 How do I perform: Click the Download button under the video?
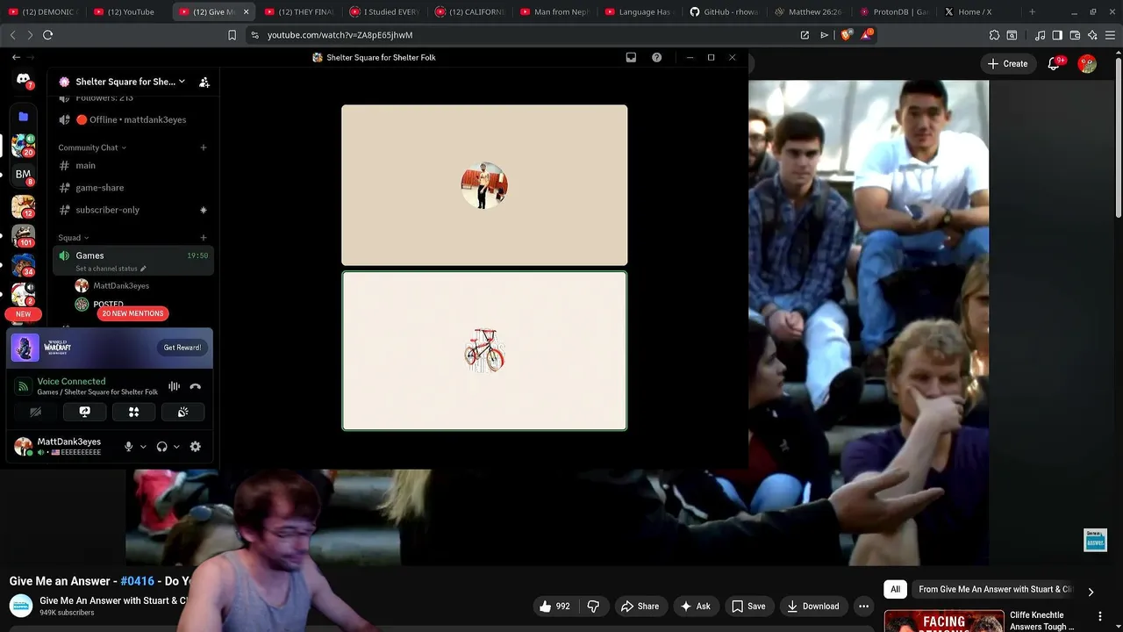point(812,606)
